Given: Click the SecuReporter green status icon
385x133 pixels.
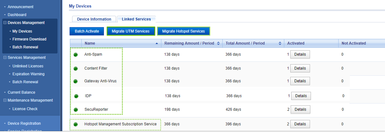Looking at the screenshot, I should 76,110.
